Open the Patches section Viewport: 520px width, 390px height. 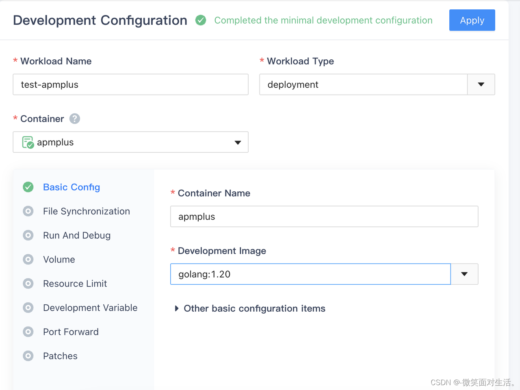[x=60, y=356]
